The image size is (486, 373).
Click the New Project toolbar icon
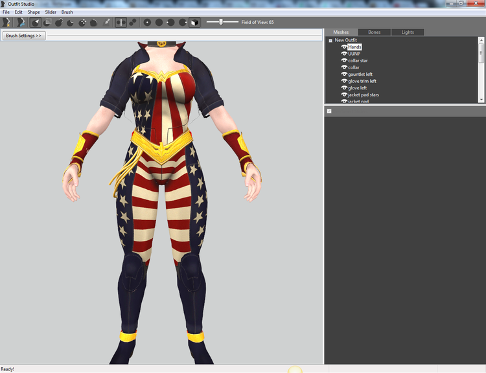tap(6, 22)
